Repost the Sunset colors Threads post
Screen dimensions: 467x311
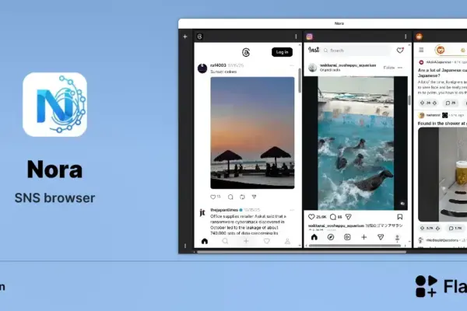(x=242, y=197)
